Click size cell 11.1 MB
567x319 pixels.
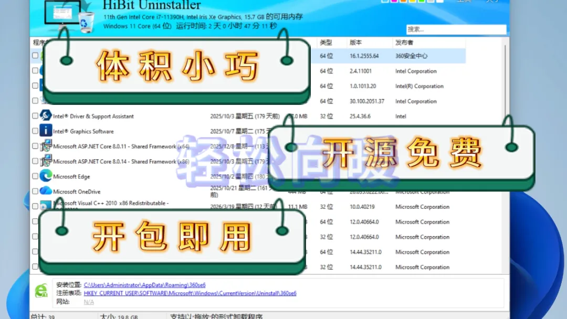[298, 207]
